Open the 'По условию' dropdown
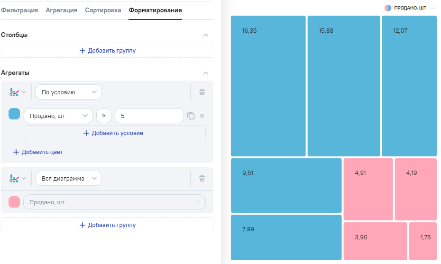This screenshot has height=264, width=441. pyautogui.click(x=69, y=92)
